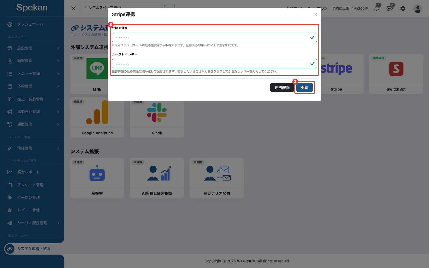Open the settings gear icon
The width and height of the screenshot is (429, 268).
[403, 9]
